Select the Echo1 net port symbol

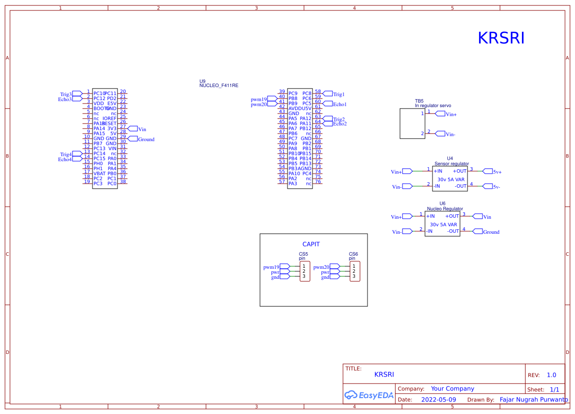pos(328,104)
